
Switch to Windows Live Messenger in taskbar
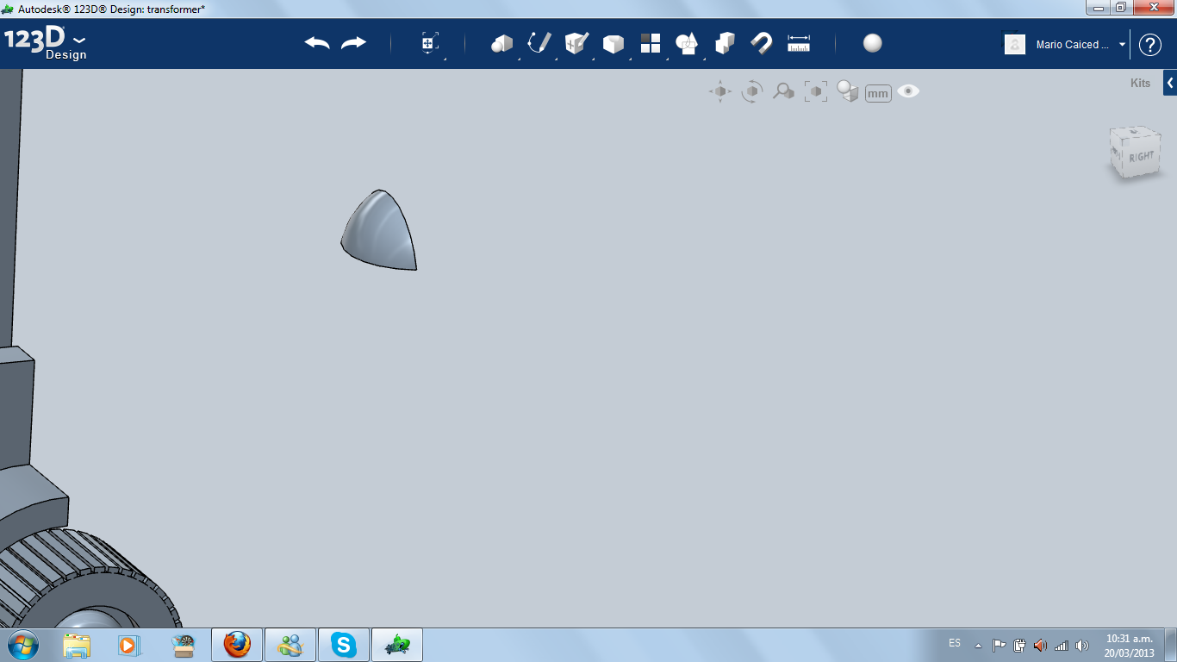tap(290, 645)
